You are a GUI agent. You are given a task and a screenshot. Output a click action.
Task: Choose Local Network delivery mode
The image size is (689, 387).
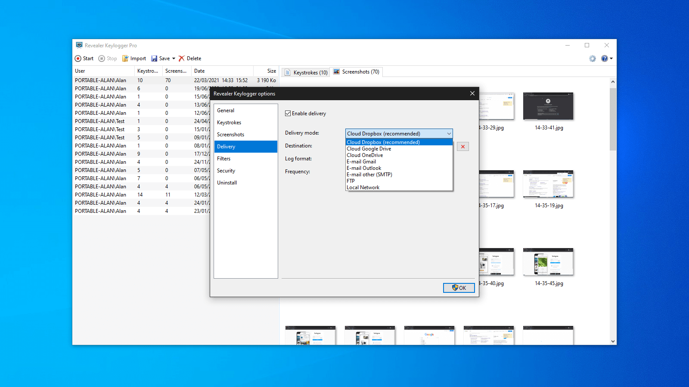399,187
